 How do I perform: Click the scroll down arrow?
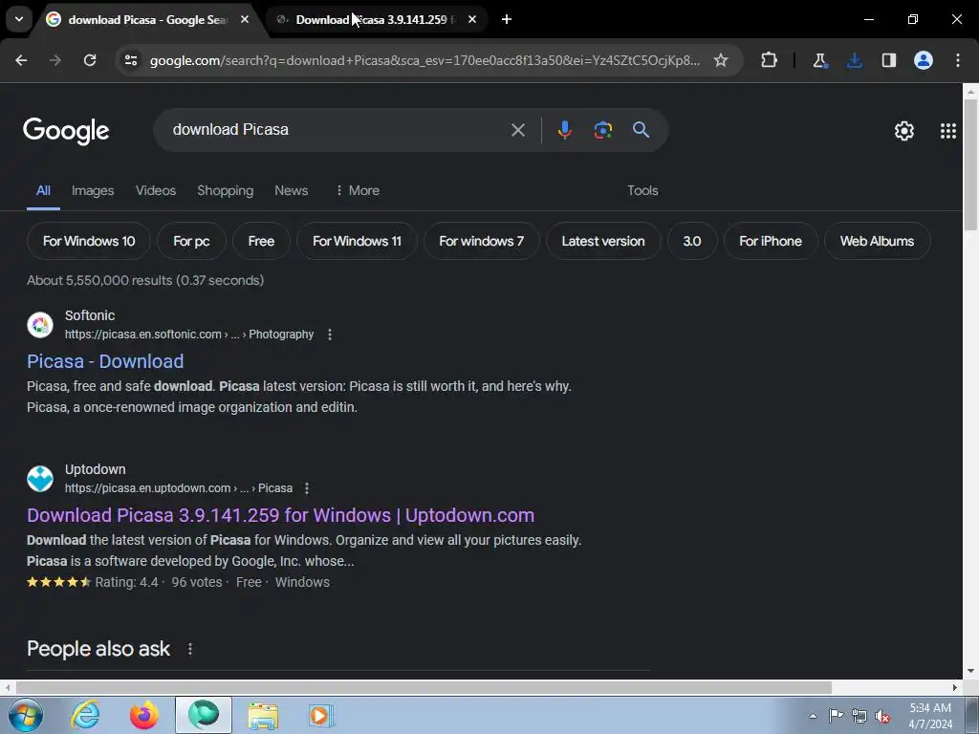971,672
